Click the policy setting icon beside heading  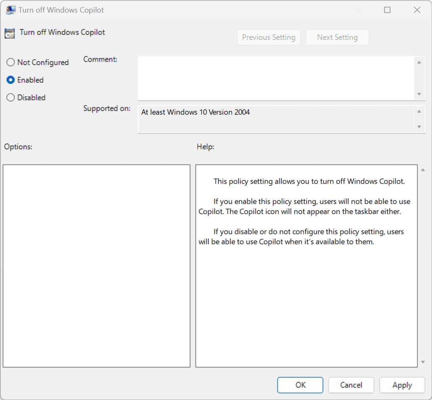10,33
